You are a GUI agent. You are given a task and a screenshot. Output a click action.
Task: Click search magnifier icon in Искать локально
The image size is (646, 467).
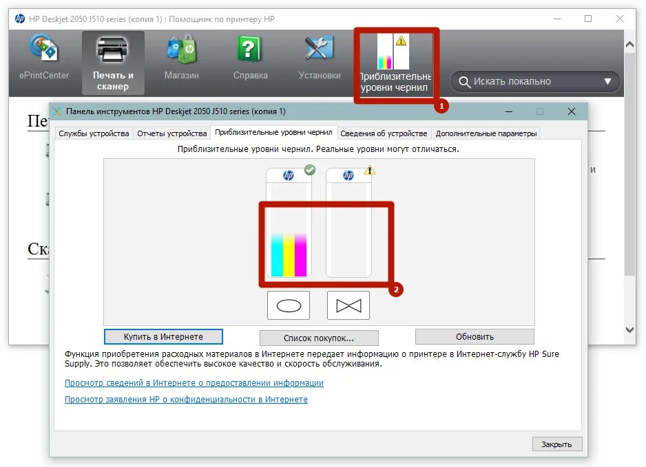(x=464, y=82)
